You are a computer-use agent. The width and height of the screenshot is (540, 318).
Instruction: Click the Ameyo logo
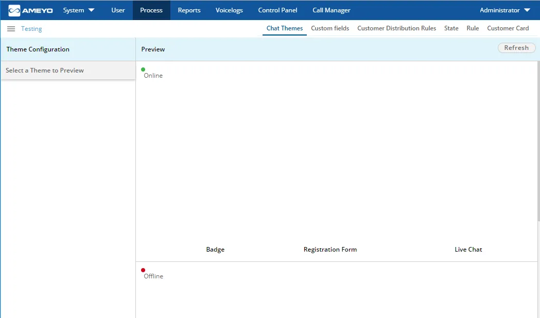[x=30, y=10]
